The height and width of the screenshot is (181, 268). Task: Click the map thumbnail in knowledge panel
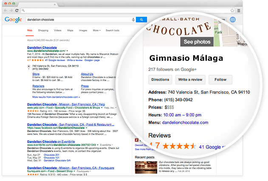click(231, 32)
